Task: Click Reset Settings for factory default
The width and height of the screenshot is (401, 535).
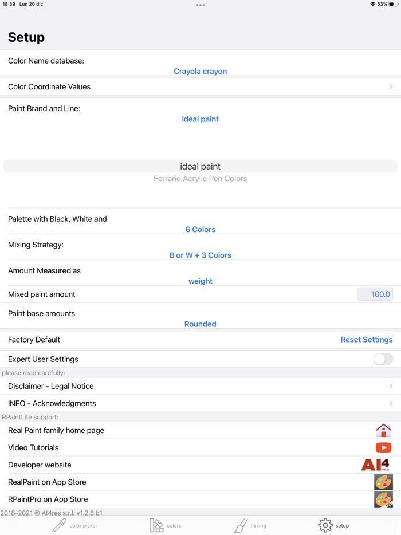Action: click(367, 340)
